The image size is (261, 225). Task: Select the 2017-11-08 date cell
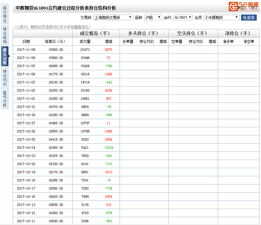pyautogui.click(x=26, y=58)
